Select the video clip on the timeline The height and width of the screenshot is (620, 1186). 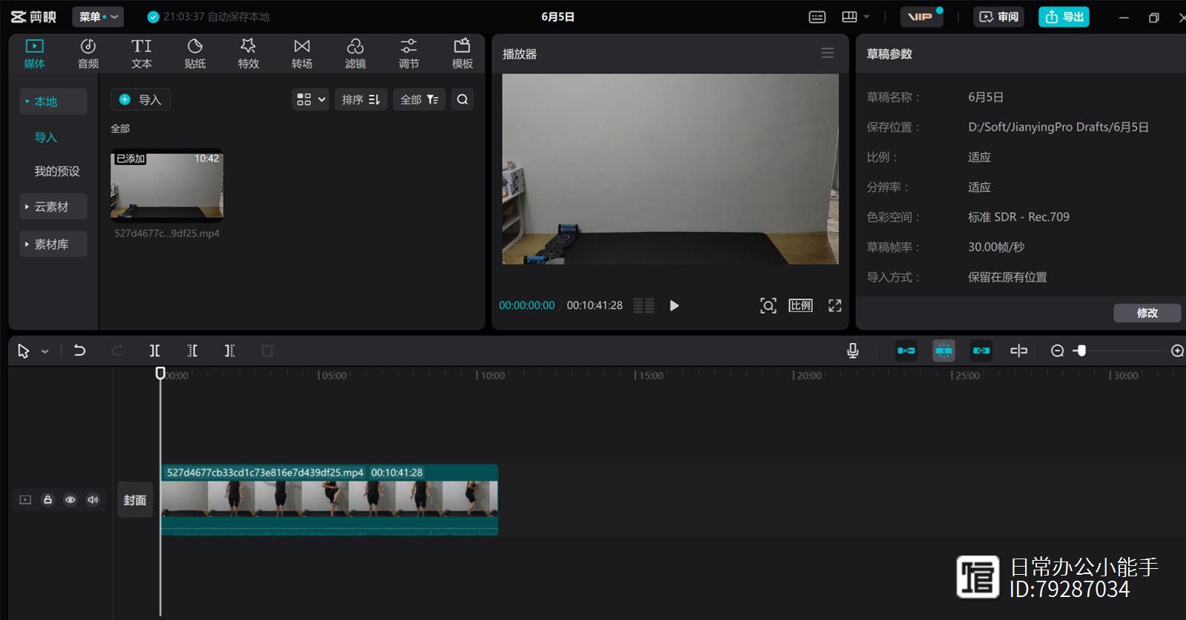[x=330, y=499]
